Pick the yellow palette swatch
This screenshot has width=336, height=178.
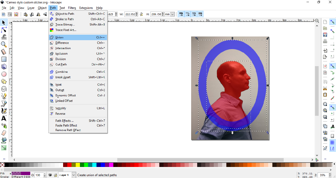78,165
